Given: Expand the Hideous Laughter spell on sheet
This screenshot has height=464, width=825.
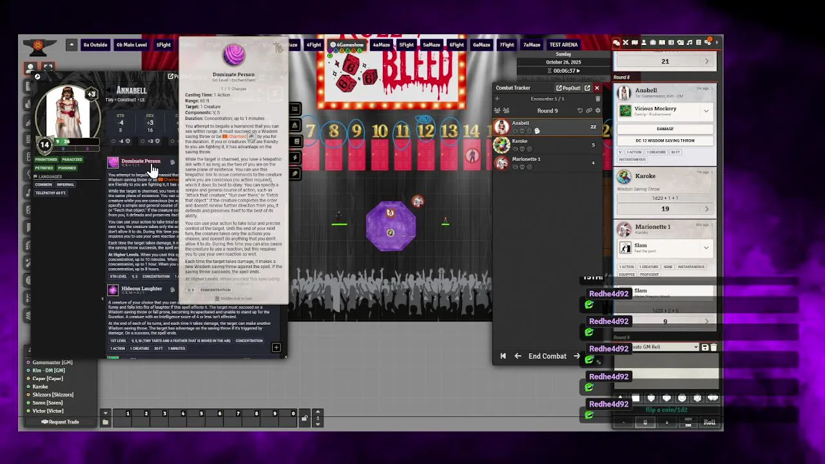Looking at the screenshot, I should (x=141, y=289).
